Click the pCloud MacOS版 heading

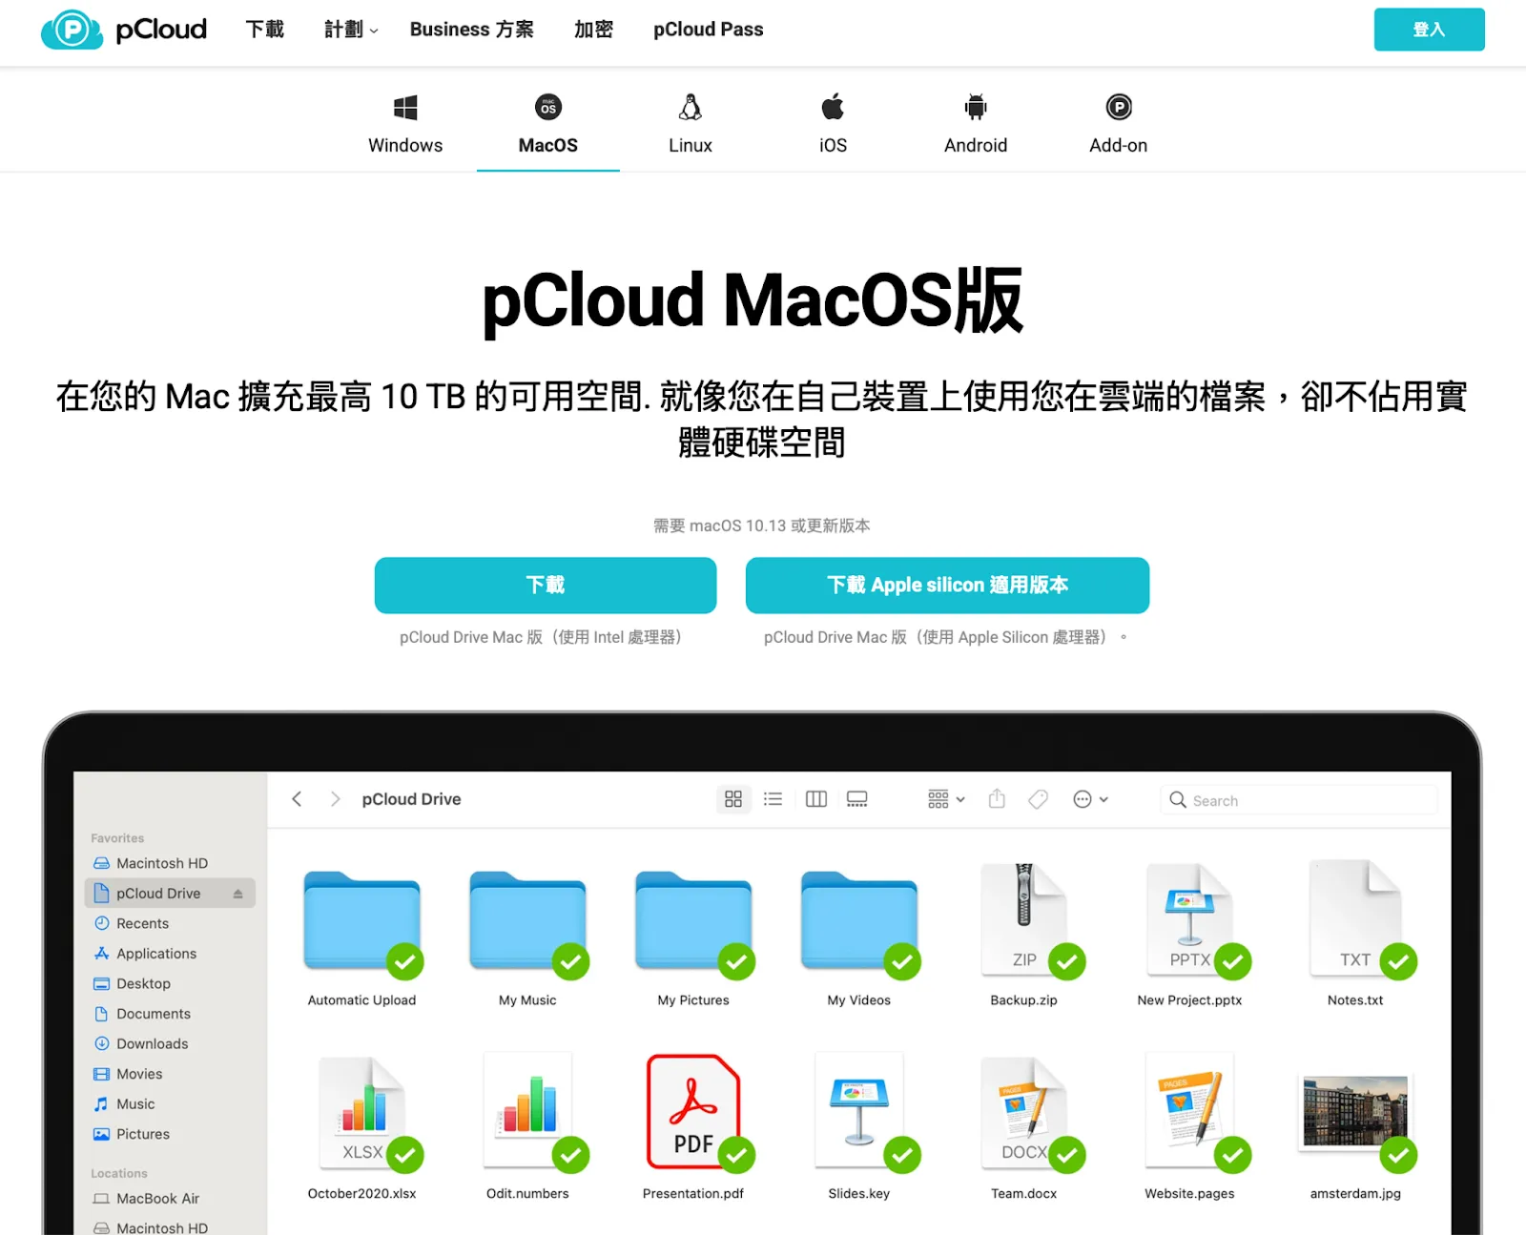coord(753,300)
